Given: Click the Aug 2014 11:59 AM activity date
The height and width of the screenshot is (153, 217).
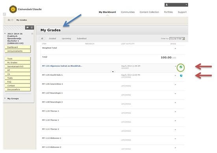Looking at the screenshot, I should pos(131,66).
